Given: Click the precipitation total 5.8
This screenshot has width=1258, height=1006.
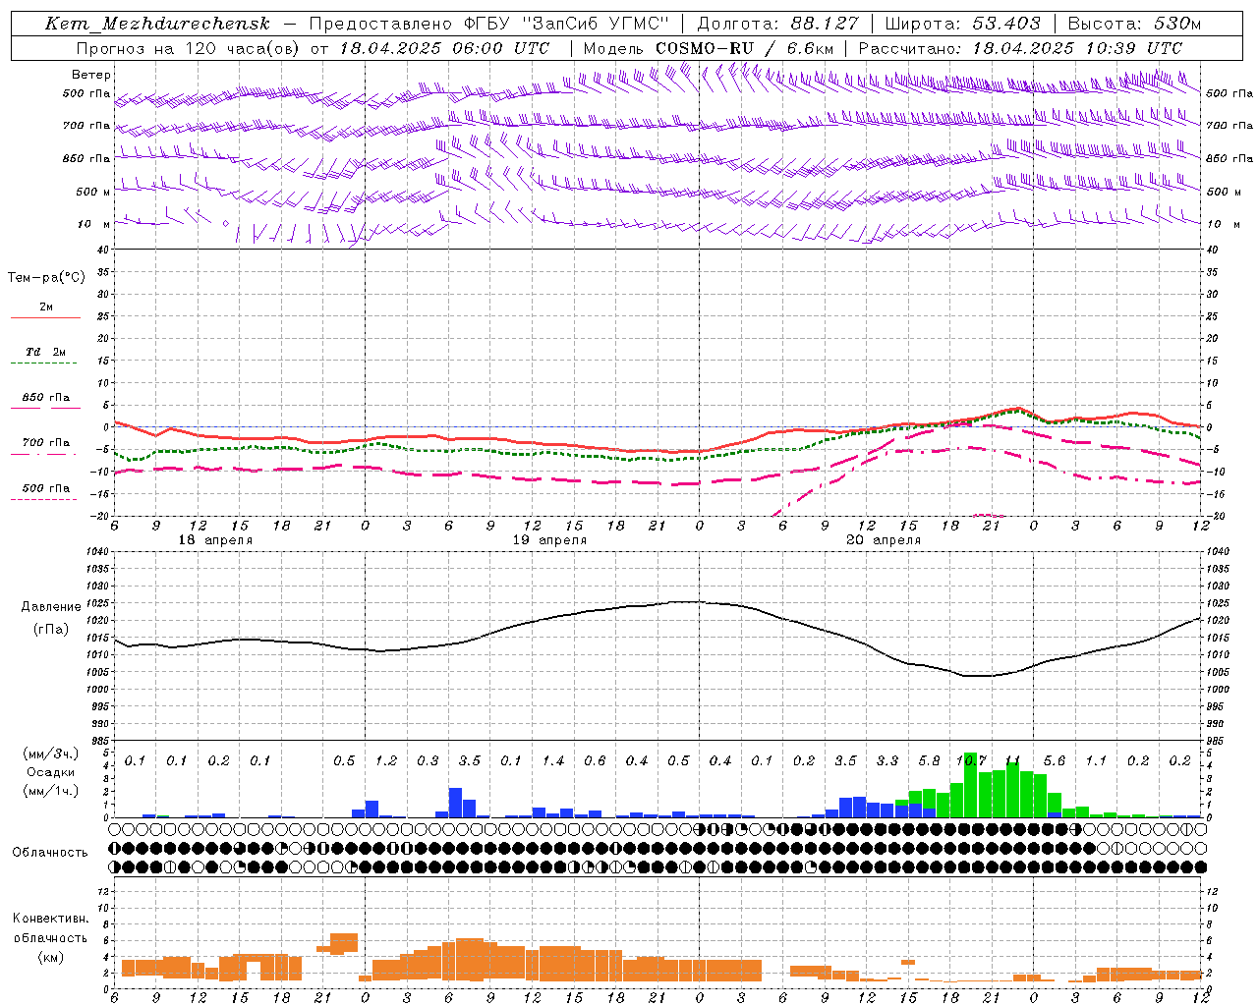Looking at the screenshot, I should (x=929, y=761).
